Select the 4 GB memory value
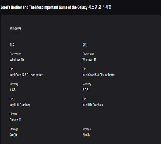 click(13, 90)
